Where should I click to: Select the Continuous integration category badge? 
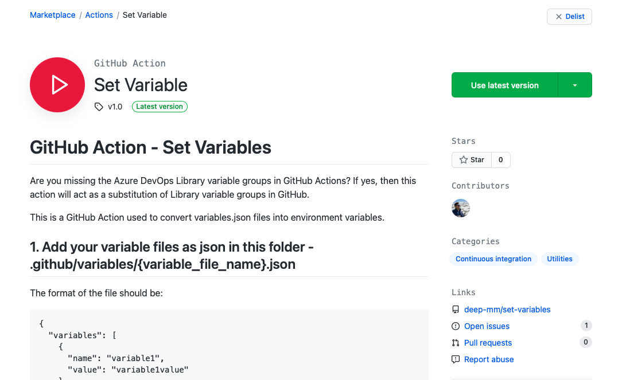tap(493, 258)
